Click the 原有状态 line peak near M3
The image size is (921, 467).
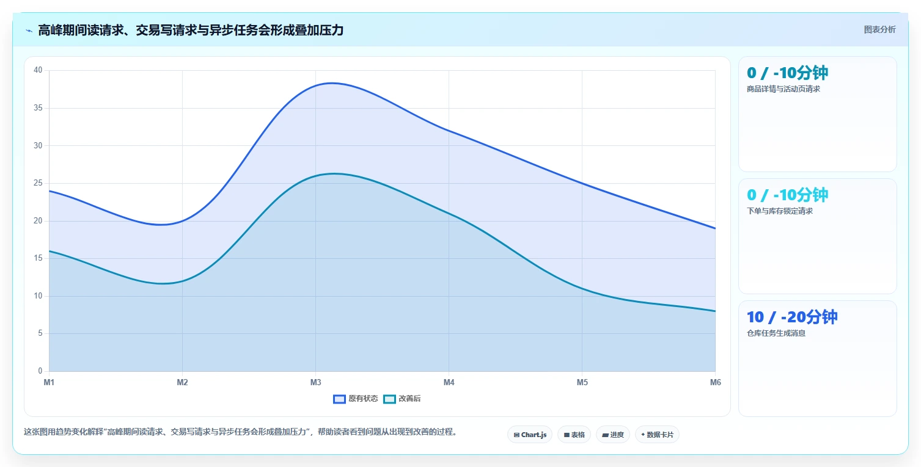[331, 83]
